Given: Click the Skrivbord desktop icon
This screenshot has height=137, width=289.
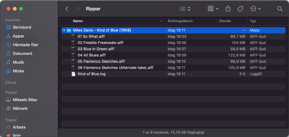Looking at the screenshot, I should (x=8, y=27).
